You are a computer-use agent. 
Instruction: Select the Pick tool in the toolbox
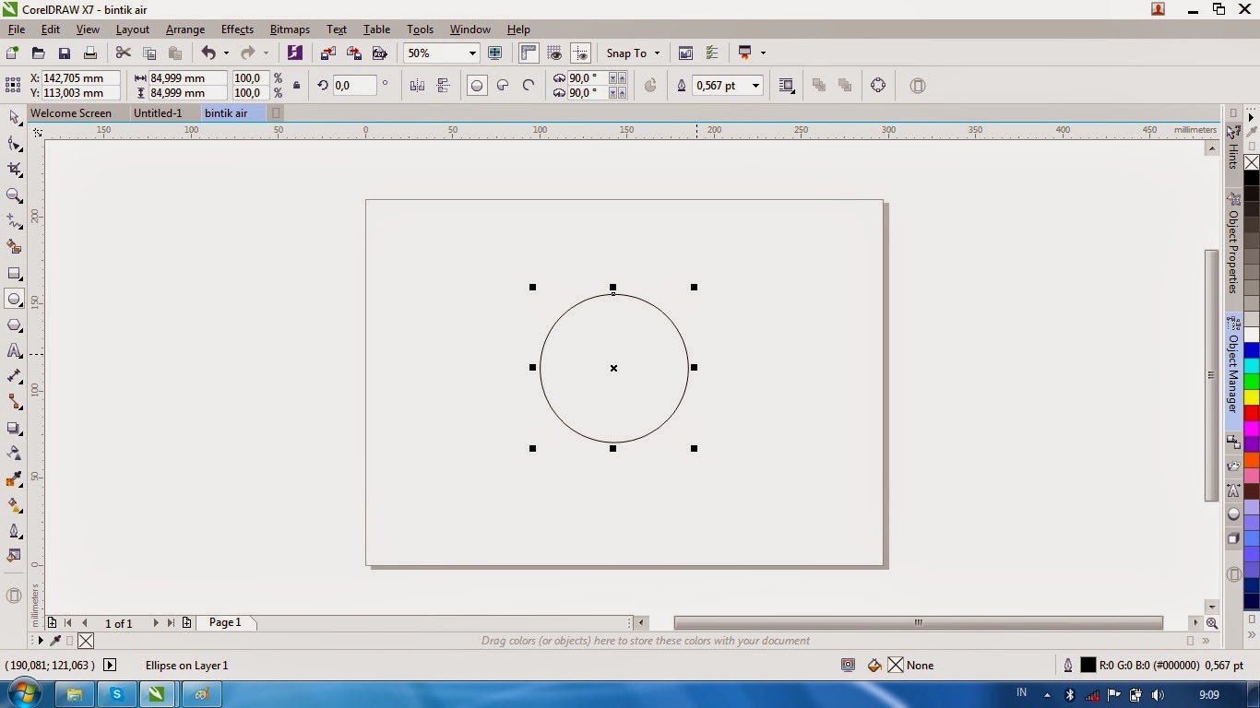click(x=14, y=118)
